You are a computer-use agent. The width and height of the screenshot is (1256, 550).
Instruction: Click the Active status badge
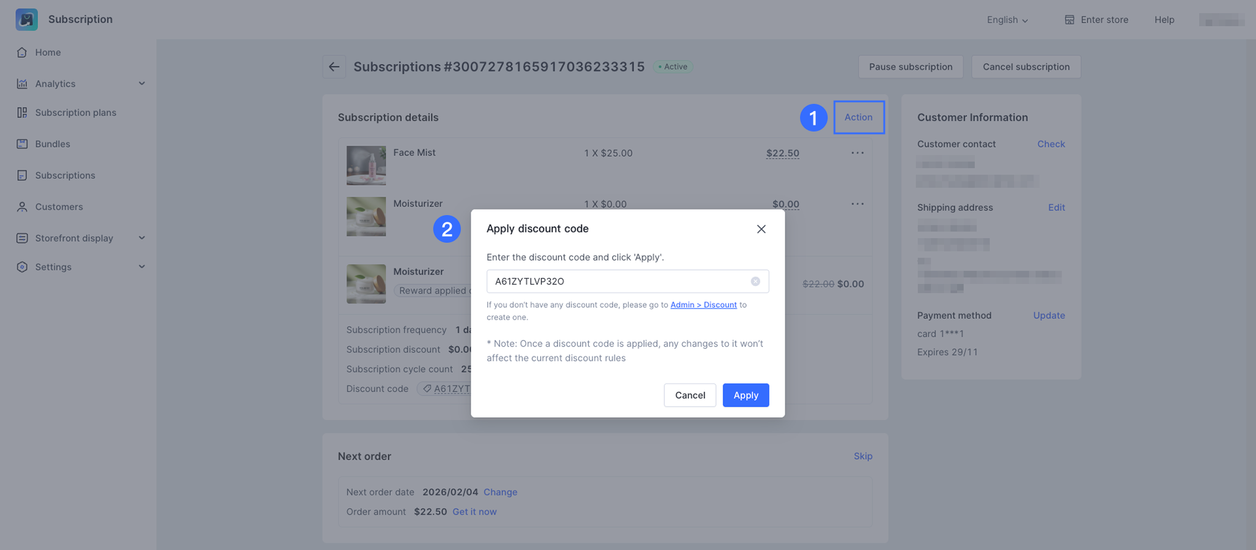[x=673, y=66]
